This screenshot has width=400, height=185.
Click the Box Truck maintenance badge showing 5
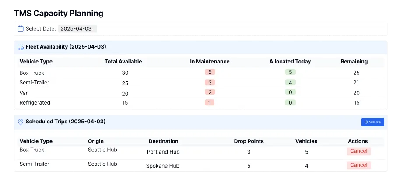[210, 72]
